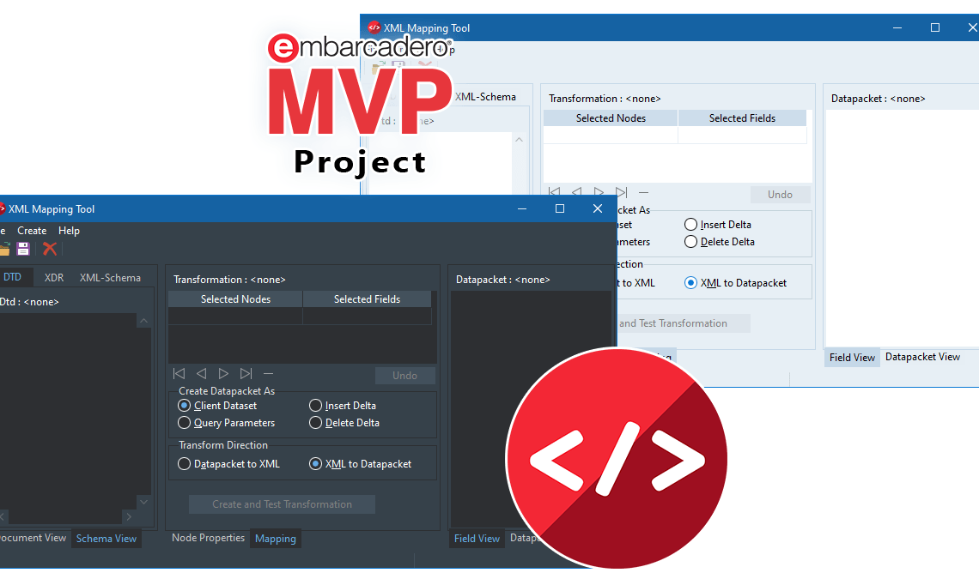Switch to XDR tab in dark window

pos(54,278)
